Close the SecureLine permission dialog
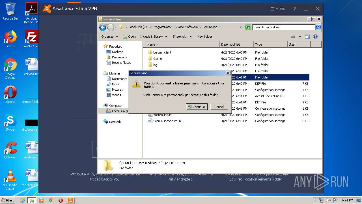The image size is (362, 204). tap(228, 73)
